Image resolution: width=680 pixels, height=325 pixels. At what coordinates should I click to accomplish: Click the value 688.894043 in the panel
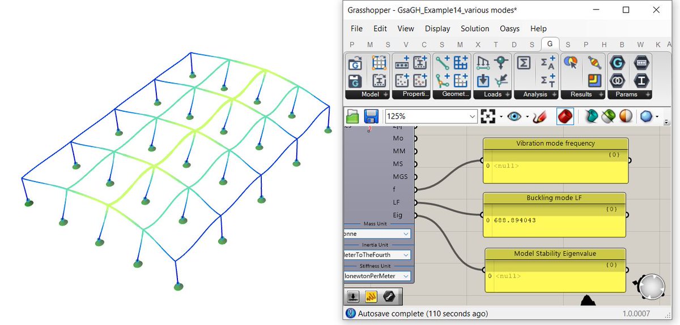(x=515, y=220)
